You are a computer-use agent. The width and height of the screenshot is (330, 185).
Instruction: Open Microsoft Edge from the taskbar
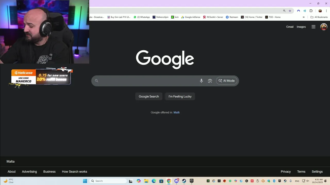point(154,181)
